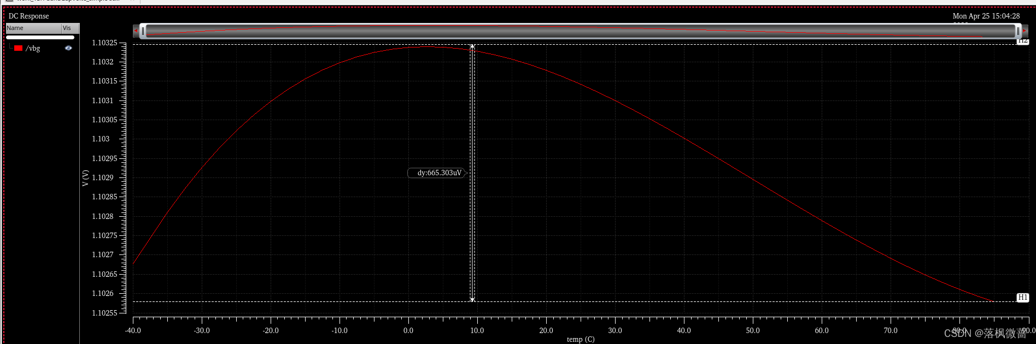Click the bottom arrow of the delta marker

click(472, 299)
